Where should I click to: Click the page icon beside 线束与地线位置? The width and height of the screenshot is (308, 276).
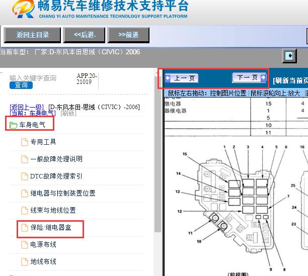pyautogui.click(x=25, y=210)
